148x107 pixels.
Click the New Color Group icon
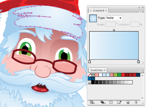pos(119,102)
